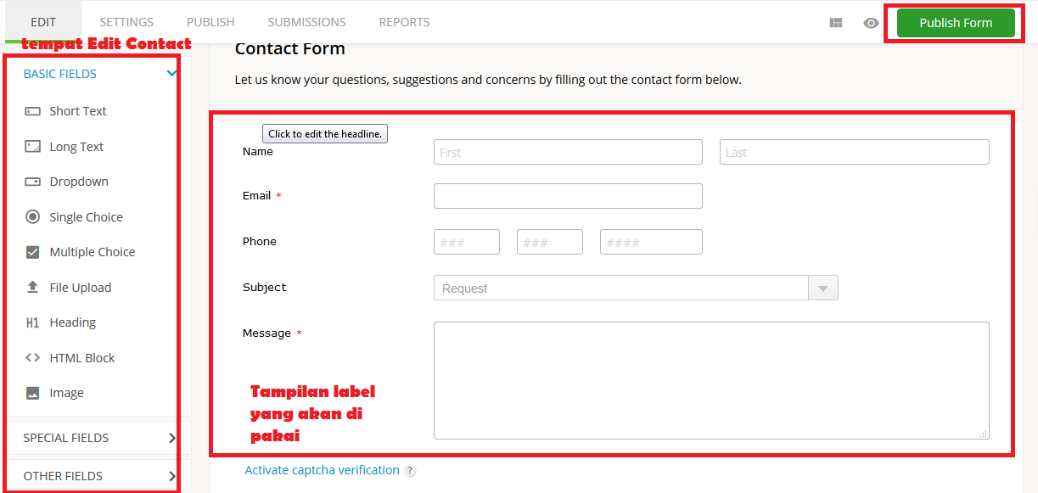Add a Dropdown field from sidebar
Image resolution: width=1038 pixels, height=493 pixels.
[x=78, y=181]
